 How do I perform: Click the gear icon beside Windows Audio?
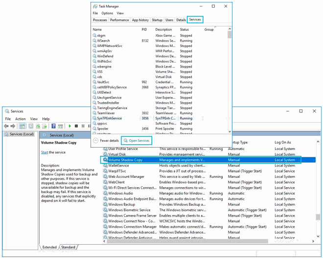pyautogui.click(x=105, y=193)
